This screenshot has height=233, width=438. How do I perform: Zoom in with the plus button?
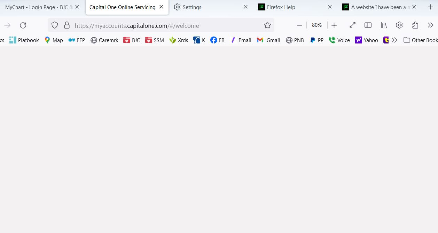tap(334, 25)
